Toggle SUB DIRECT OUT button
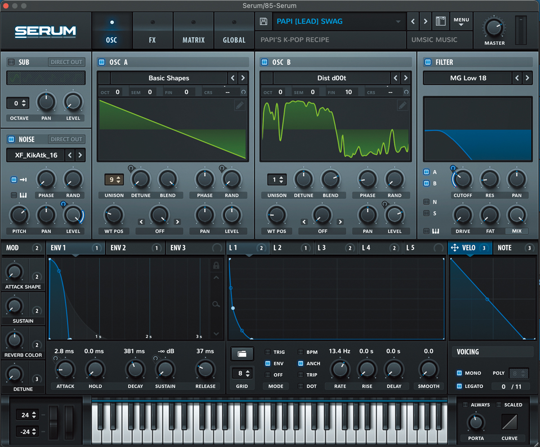540x447 pixels. click(x=67, y=62)
